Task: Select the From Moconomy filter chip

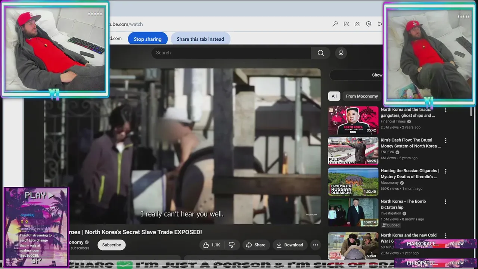Action: 362,96
